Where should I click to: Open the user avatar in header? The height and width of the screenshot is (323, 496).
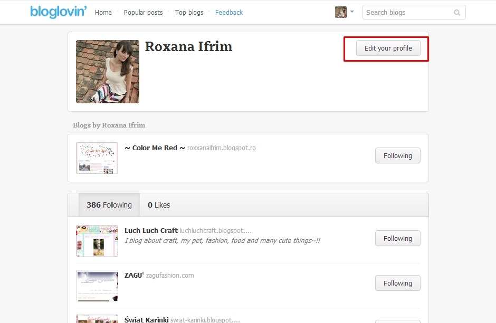tap(341, 12)
